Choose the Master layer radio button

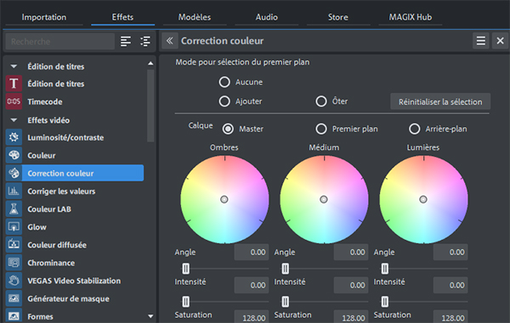point(228,129)
